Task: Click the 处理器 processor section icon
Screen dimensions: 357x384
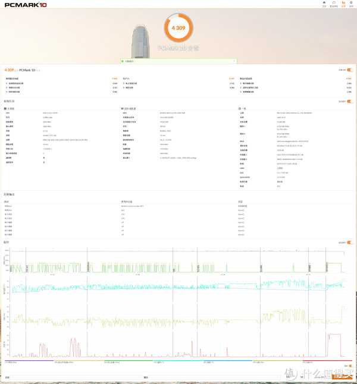Action: [x=5, y=109]
